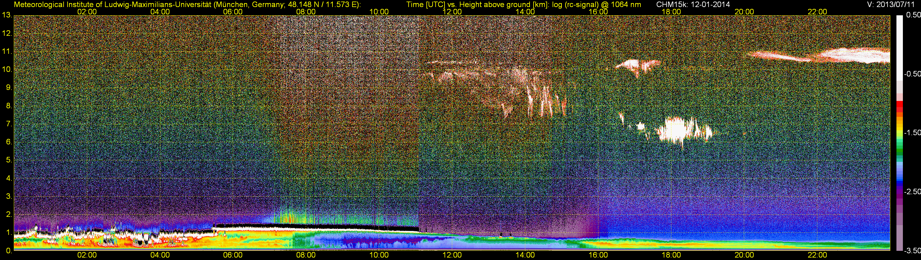Click the height axis label '4.'
This screenshot has height=260, width=921.
pos(9,178)
